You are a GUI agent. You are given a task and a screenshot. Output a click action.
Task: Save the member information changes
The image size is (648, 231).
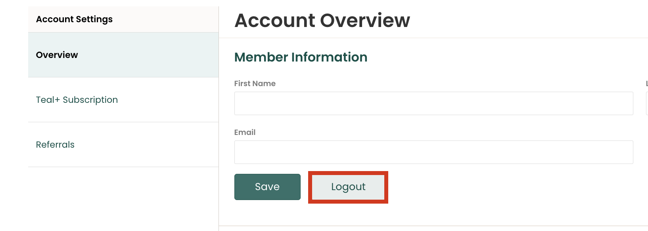click(x=267, y=187)
